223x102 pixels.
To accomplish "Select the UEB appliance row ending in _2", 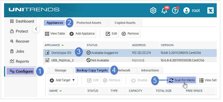I will tap(130, 60).
